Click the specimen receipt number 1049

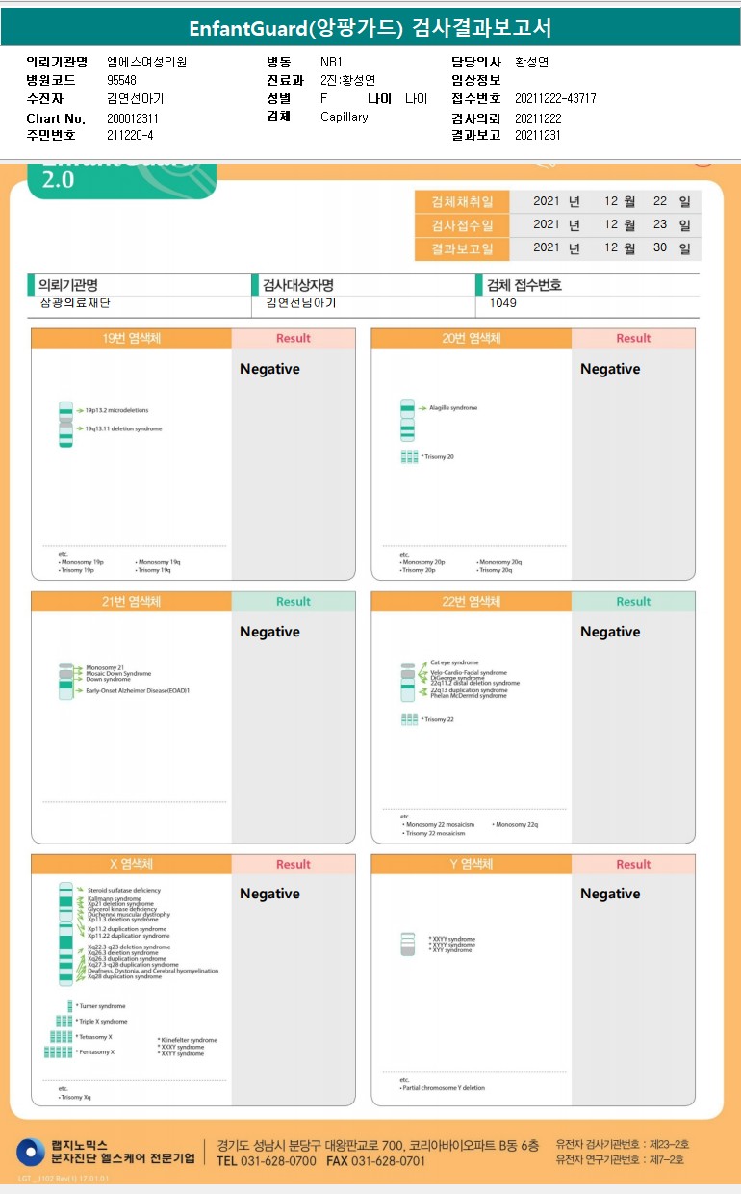tap(502, 303)
